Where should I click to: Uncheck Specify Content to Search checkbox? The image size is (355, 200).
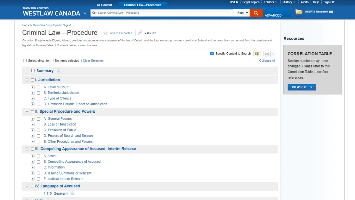pyautogui.click(x=212, y=54)
